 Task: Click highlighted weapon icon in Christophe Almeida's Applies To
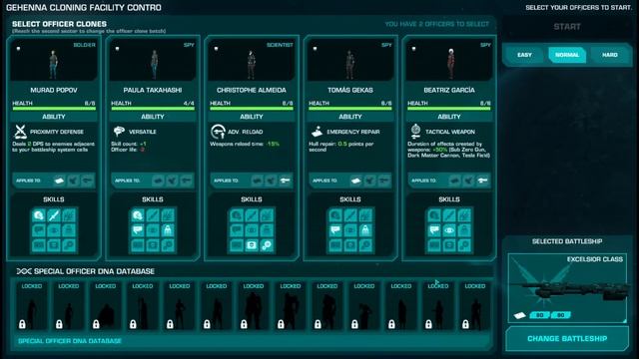click(285, 180)
